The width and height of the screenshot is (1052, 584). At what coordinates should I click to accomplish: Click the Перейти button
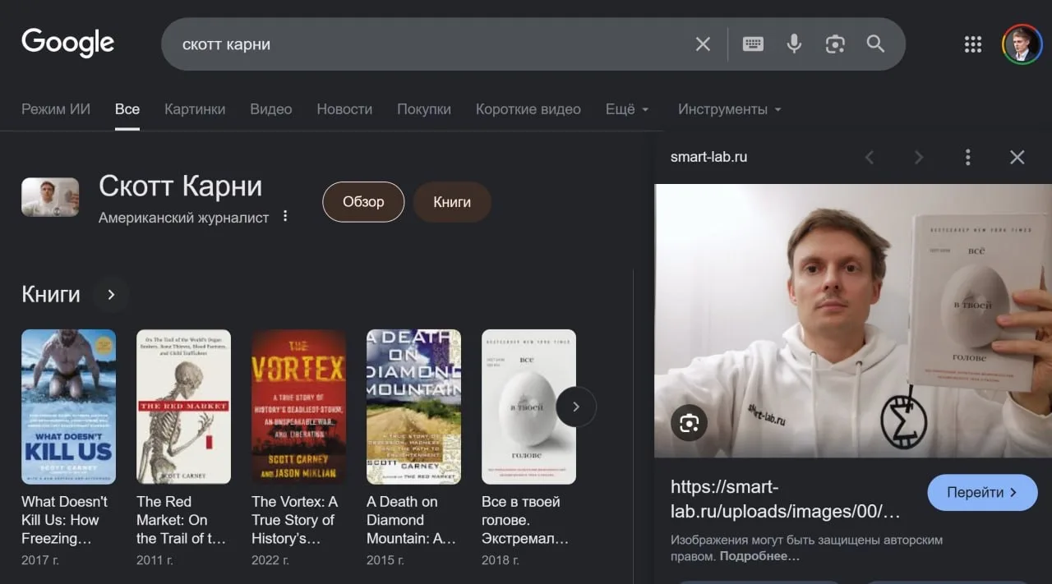click(982, 493)
